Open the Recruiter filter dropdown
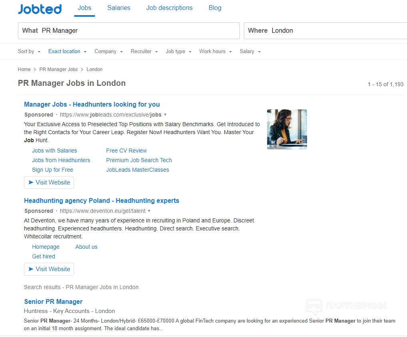Image resolution: width=407 pixels, height=337 pixels. point(144,52)
